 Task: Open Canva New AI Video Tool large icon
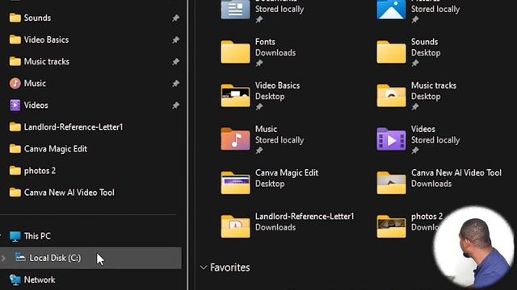(x=391, y=183)
